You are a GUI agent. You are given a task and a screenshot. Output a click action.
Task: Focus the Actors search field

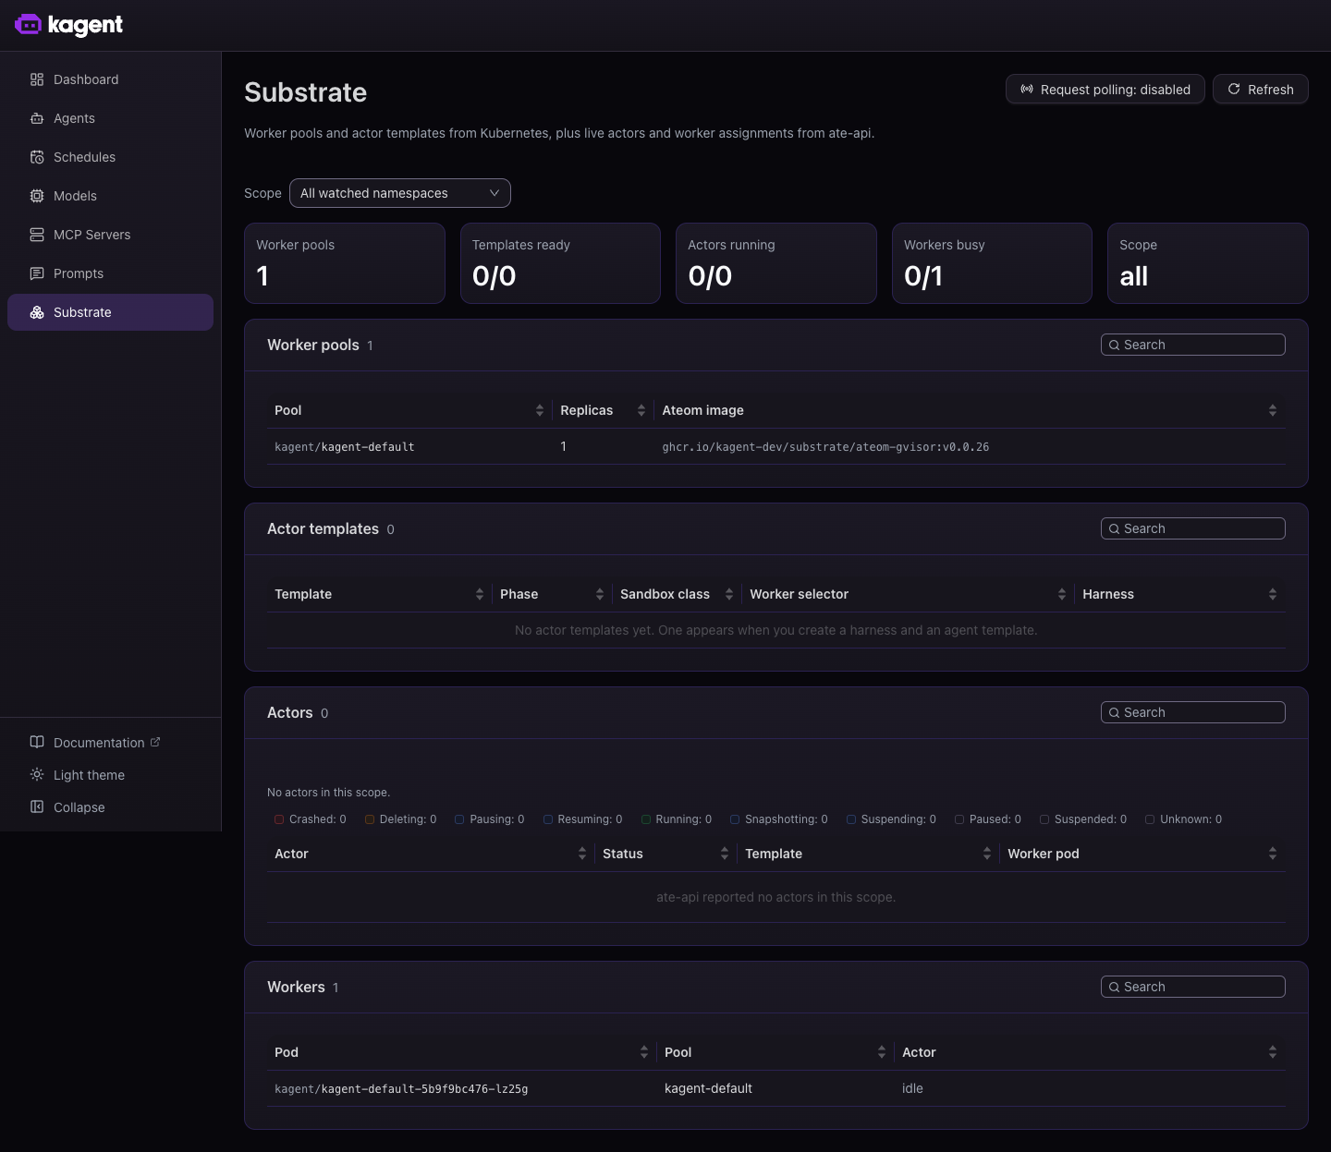coord(1193,712)
